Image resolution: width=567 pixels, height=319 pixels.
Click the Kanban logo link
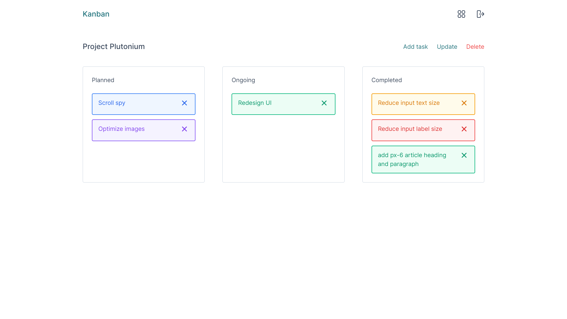click(x=96, y=14)
